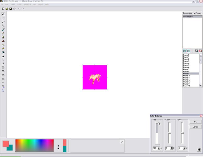The width and height of the screenshot is (203, 157).
Task: Click the Open file folder icon
Action: coord(7,9)
